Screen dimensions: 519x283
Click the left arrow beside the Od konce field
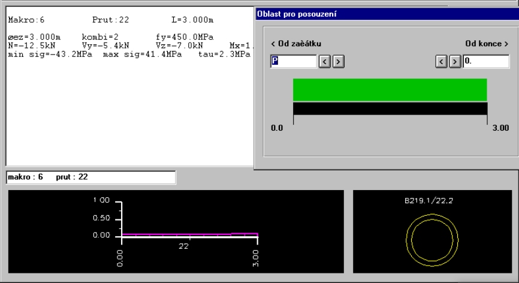442,61
